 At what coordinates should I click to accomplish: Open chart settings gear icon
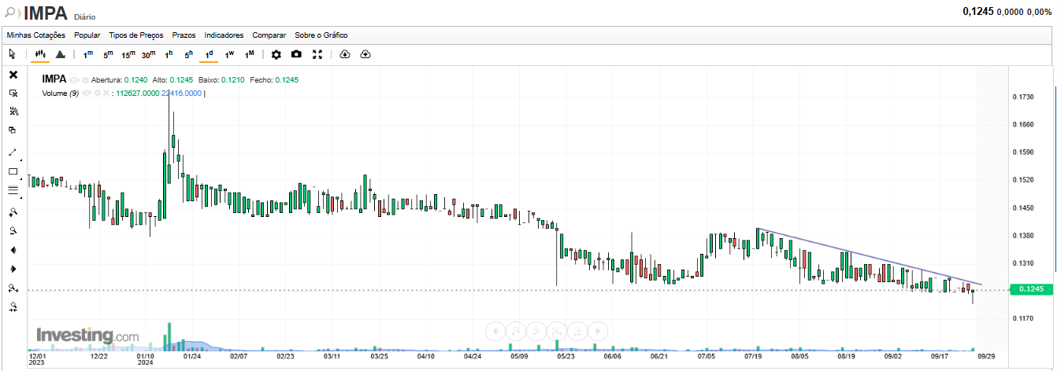(x=276, y=54)
